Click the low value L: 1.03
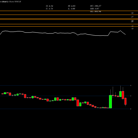 [71, 9]
